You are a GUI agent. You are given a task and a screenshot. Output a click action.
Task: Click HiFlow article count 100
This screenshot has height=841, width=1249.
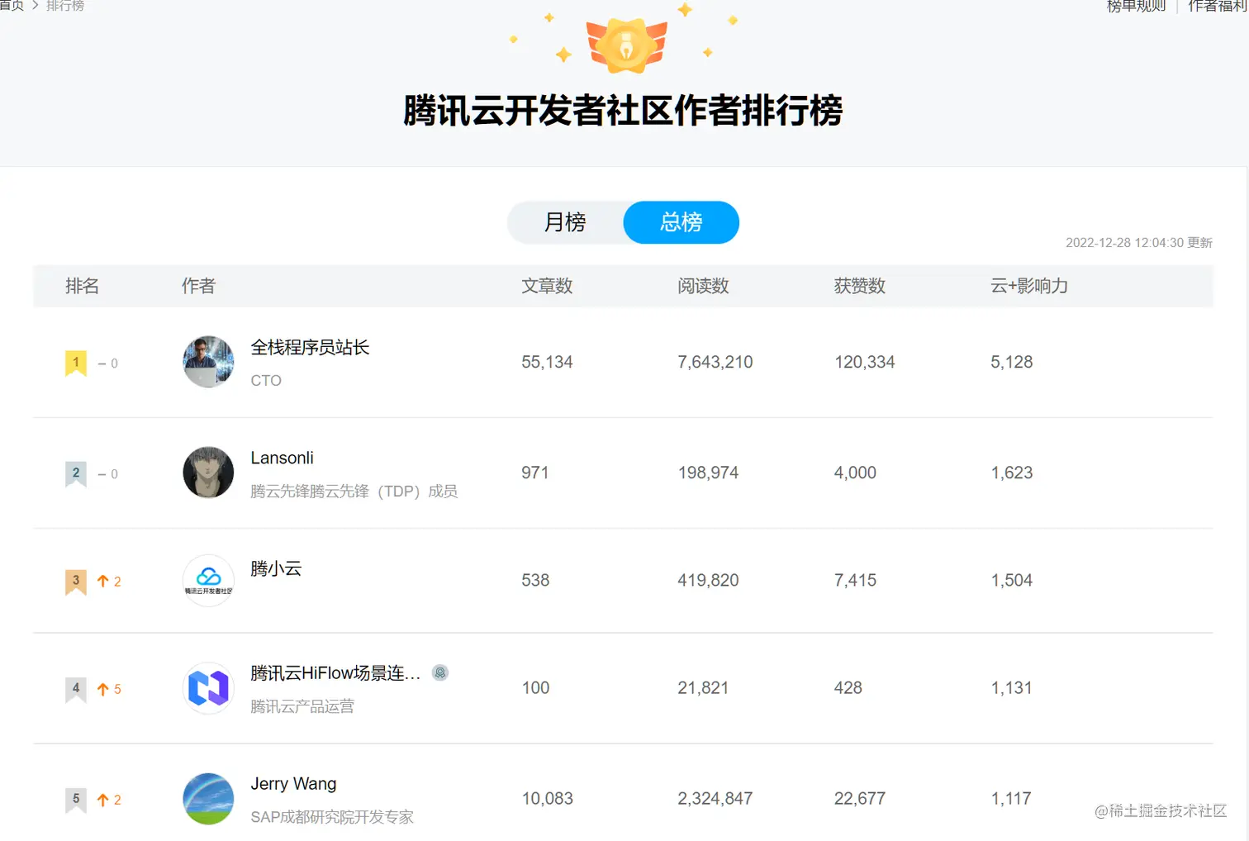(535, 687)
